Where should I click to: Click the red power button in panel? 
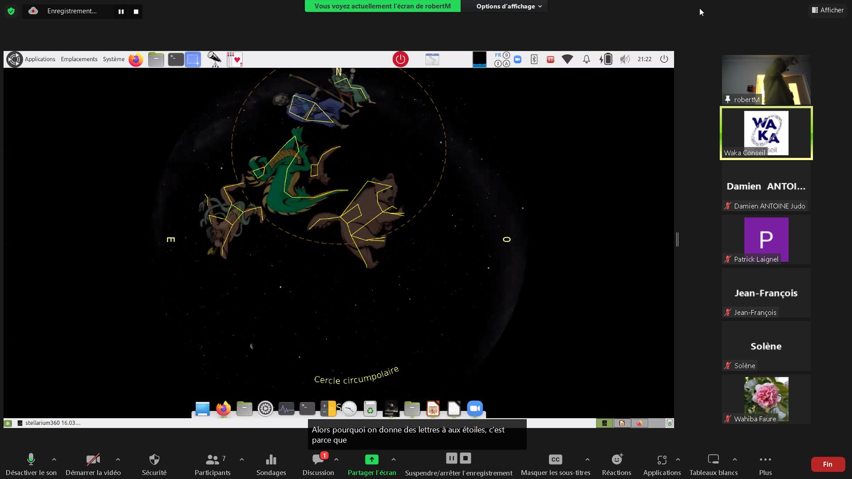(400, 59)
